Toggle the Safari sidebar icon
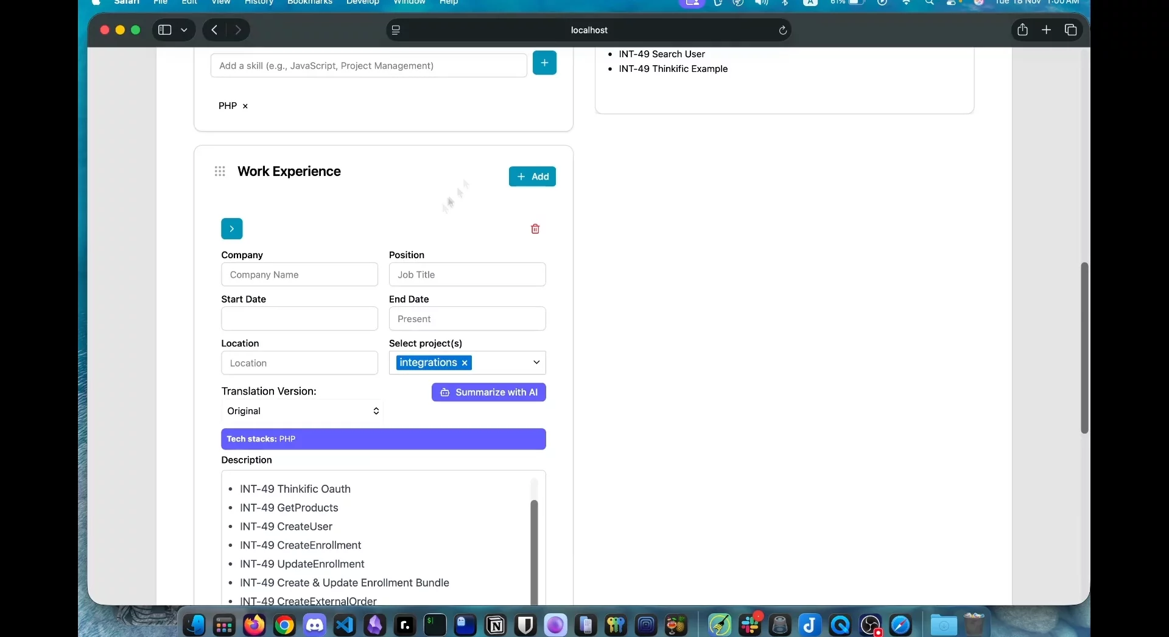The image size is (1169, 637). [x=164, y=30]
